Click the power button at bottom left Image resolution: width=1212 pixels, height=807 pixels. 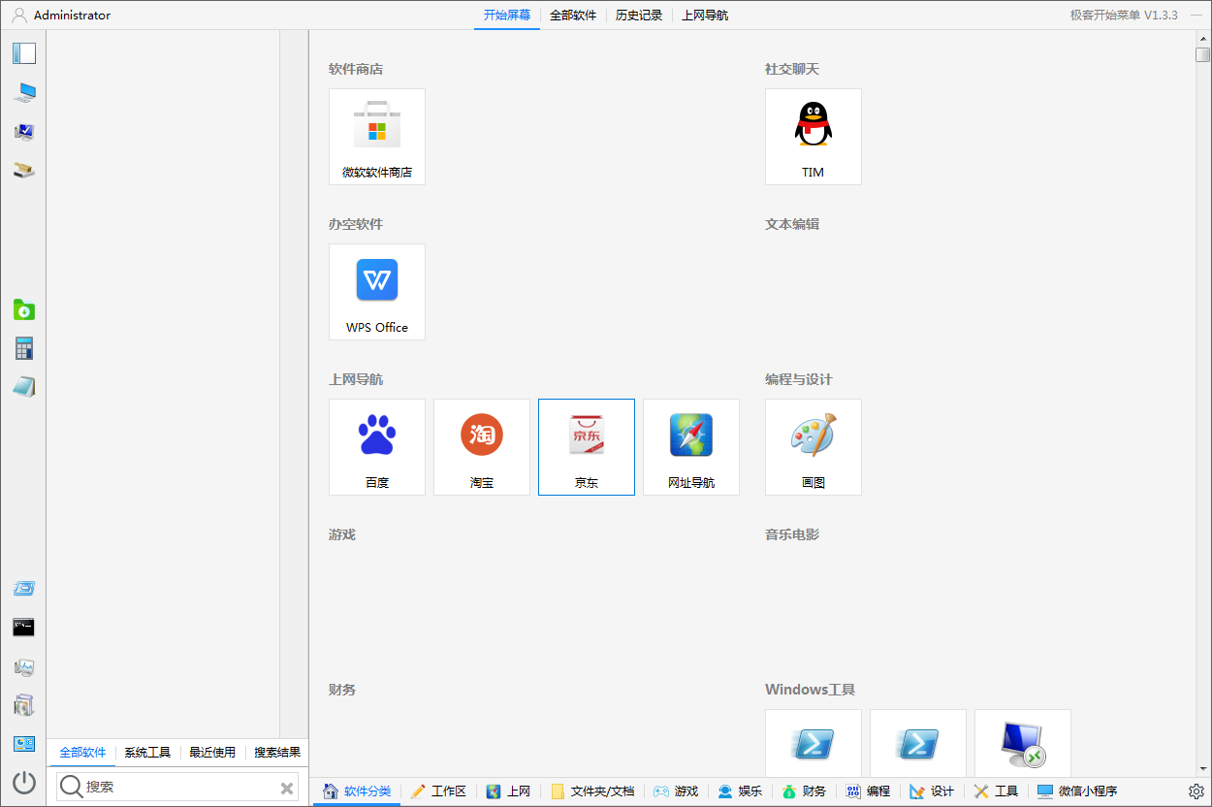[24, 784]
